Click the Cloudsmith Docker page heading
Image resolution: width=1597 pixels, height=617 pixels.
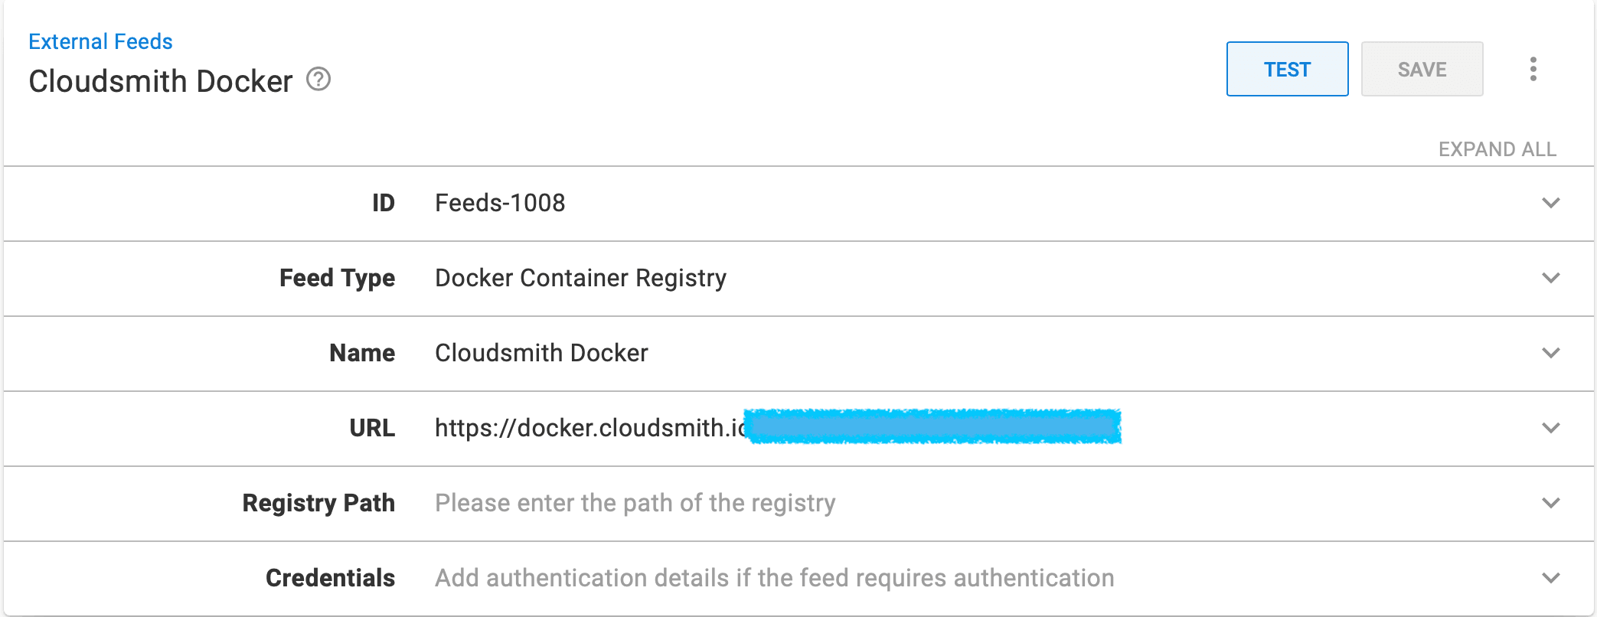161,81
